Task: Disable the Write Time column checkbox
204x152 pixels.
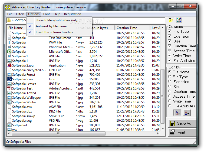Action: click(x=169, y=56)
